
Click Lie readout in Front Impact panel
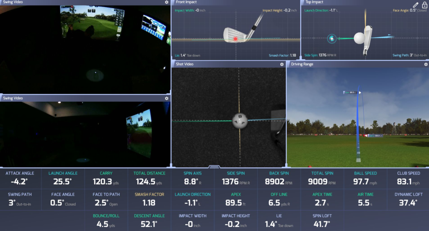point(187,55)
